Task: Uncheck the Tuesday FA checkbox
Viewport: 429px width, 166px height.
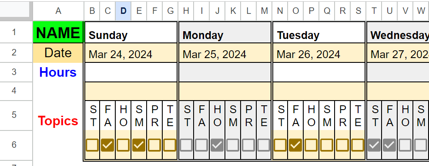Action: click(x=295, y=145)
